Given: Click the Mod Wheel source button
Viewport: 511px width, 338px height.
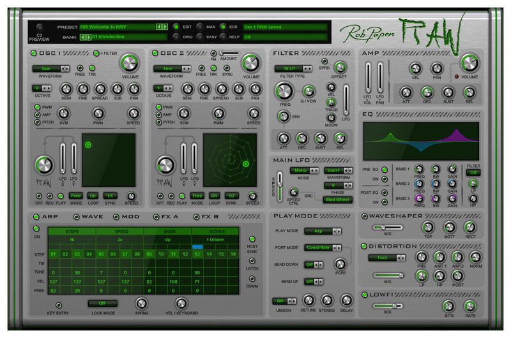Looking at the screenshot, I should point(338,200).
